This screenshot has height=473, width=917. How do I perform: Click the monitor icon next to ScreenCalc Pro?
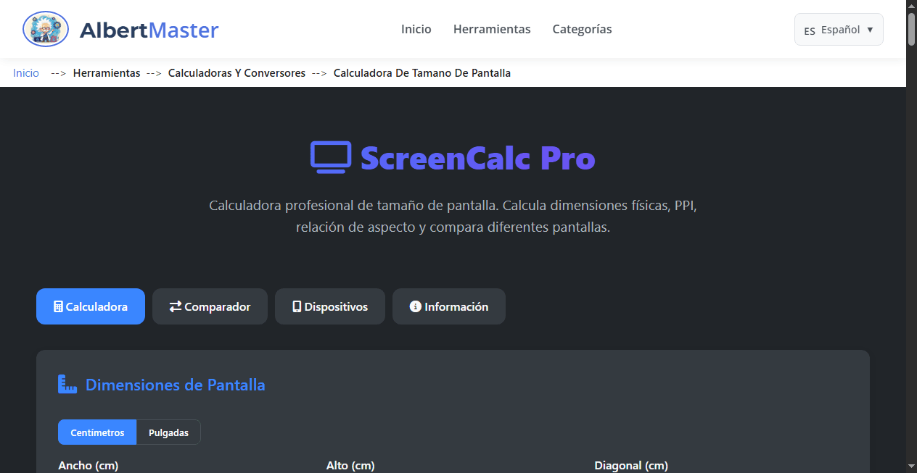tap(331, 156)
